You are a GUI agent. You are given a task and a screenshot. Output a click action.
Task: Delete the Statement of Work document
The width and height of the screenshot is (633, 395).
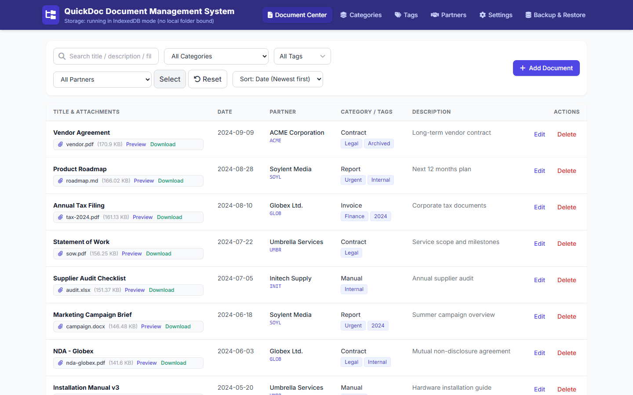[x=567, y=244]
